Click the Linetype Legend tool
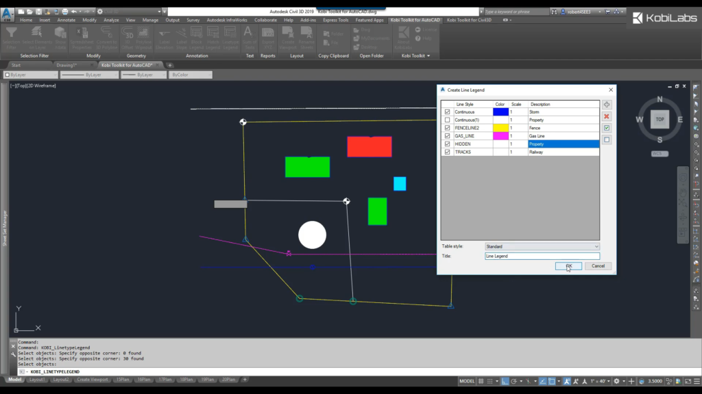The width and height of the screenshot is (702, 394). [230, 38]
